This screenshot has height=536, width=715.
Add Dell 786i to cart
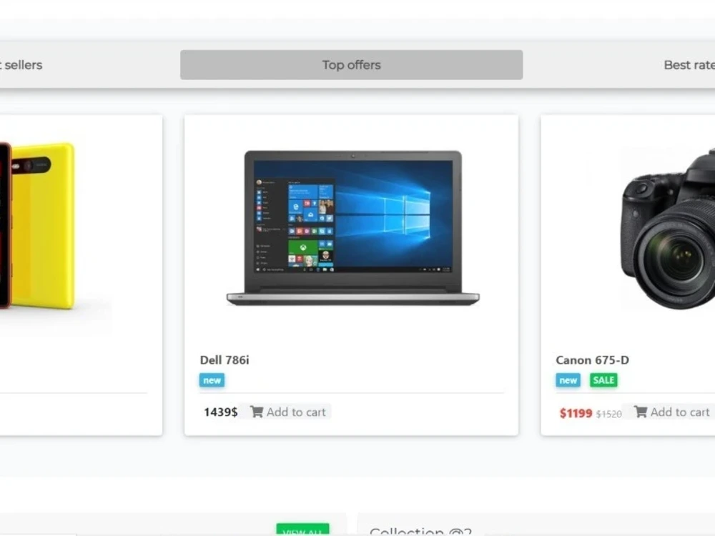click(x=289, y=412)
